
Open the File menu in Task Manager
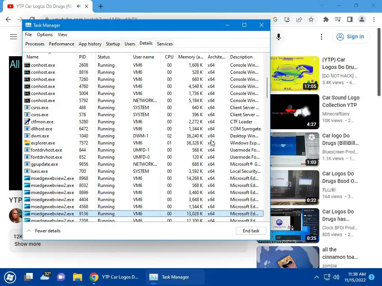[28, 35]
